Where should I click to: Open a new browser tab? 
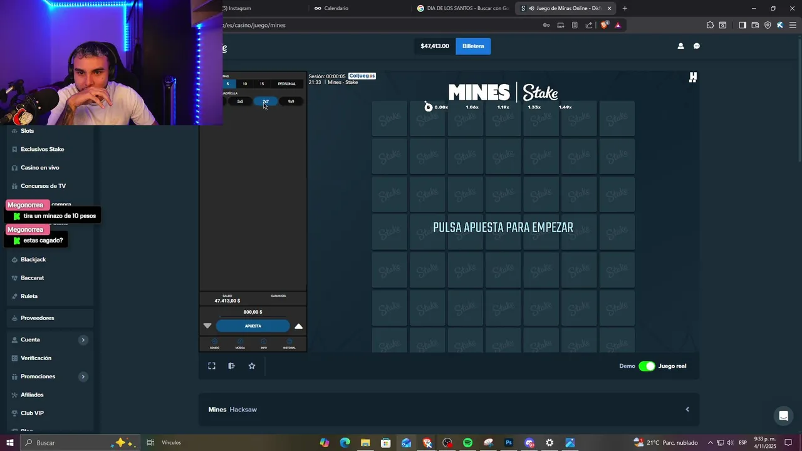pos(625,8)
